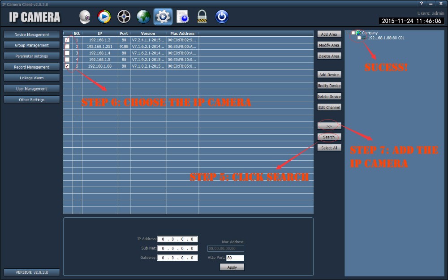The image size is (448, 280).
Task: Open Other Settings section
Action: point(32,99)
